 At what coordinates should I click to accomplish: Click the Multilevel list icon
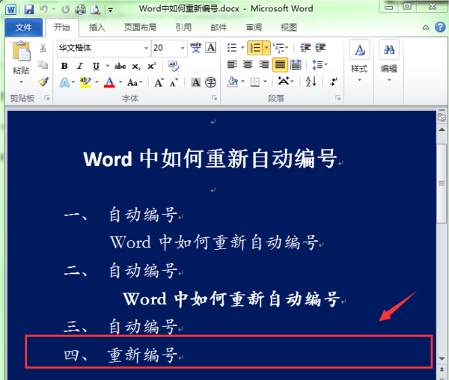pos(279,48)
